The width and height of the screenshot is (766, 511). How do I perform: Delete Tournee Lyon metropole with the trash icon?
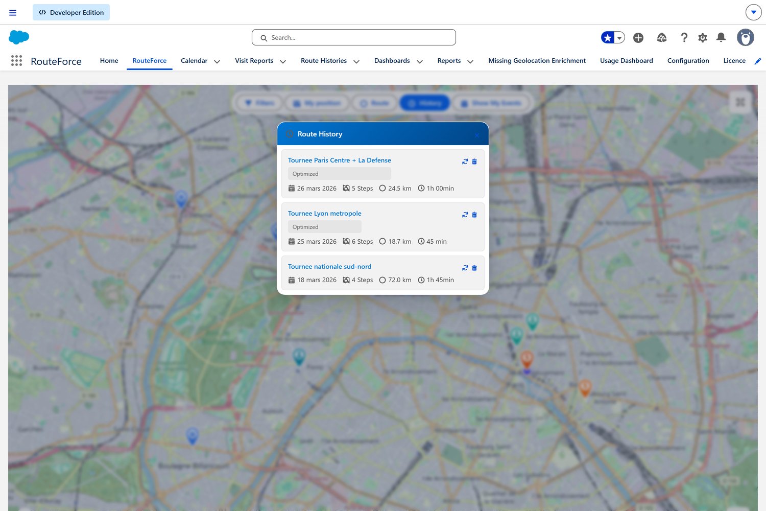pos(474,215)
